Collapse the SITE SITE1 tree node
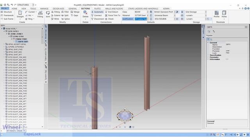250x140 pixels. coord(4,31)
